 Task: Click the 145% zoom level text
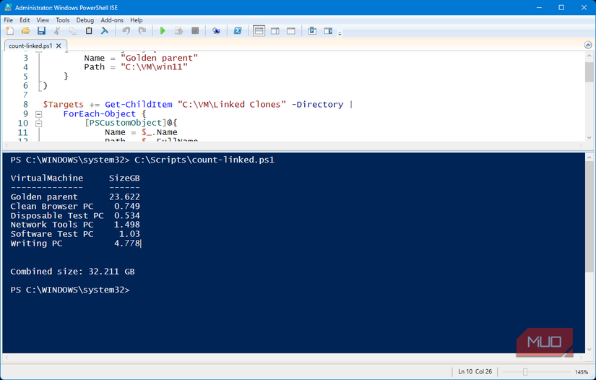(x=581, y=372)
